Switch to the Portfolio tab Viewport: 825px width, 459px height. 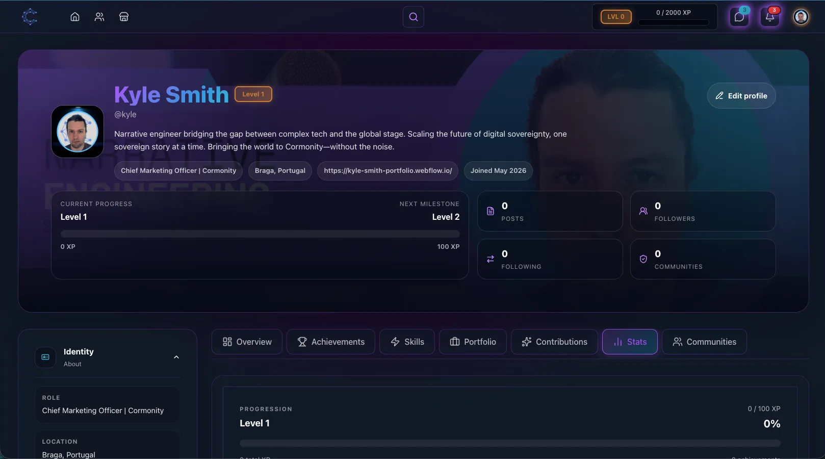(473, 342)
